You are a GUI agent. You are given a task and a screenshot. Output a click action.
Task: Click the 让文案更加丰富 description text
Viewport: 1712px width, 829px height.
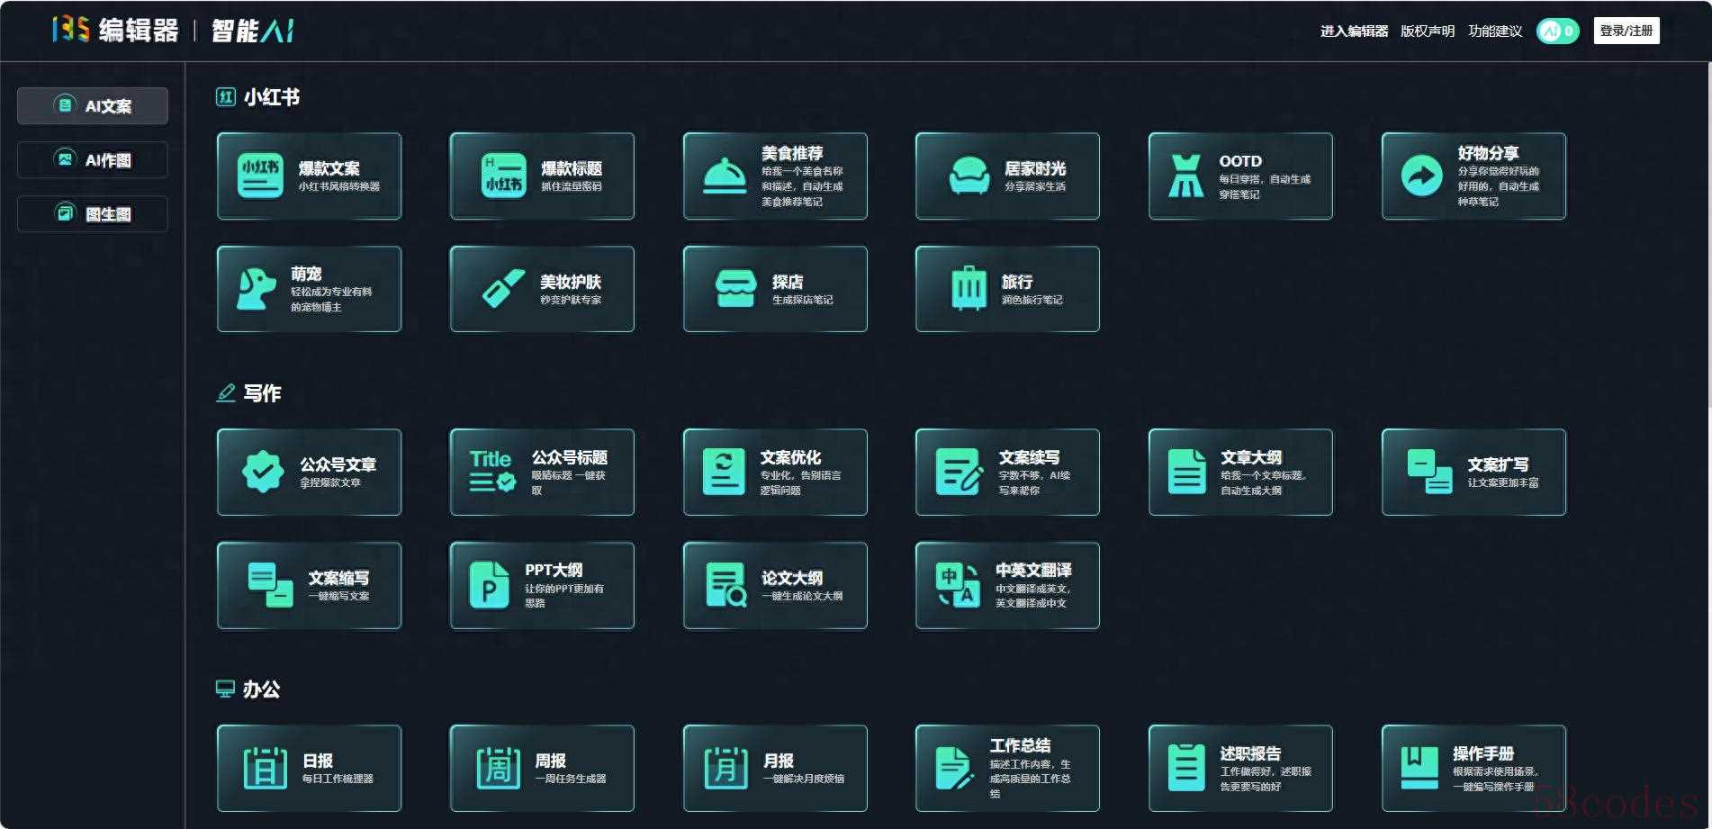1503,482
